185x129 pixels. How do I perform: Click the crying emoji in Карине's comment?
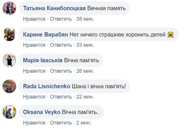(x=171, y=35)
